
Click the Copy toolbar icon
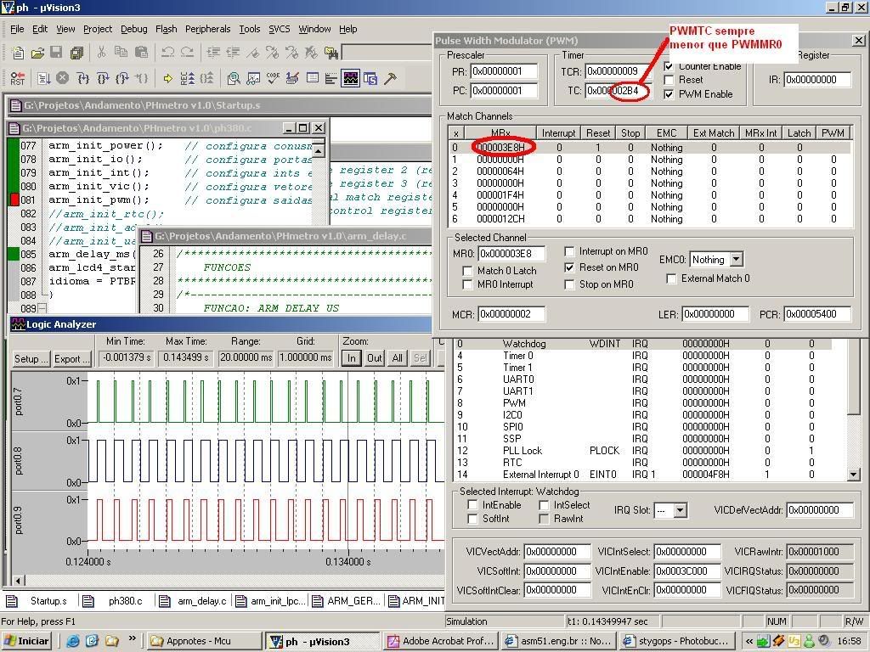coord(121,52)
